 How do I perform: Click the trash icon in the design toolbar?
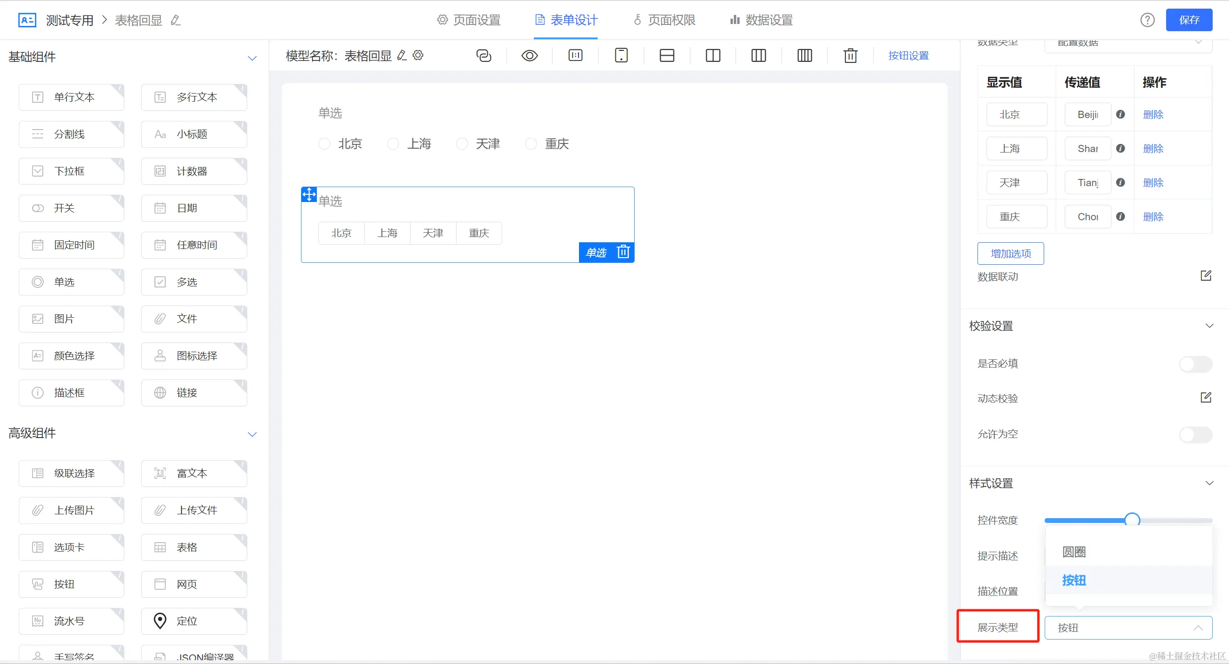850,56
